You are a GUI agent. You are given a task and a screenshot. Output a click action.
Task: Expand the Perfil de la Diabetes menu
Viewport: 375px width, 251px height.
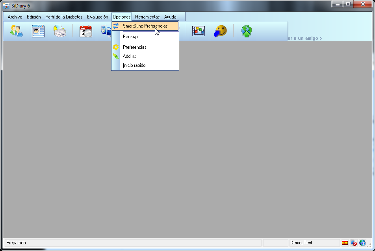point(64,17)
